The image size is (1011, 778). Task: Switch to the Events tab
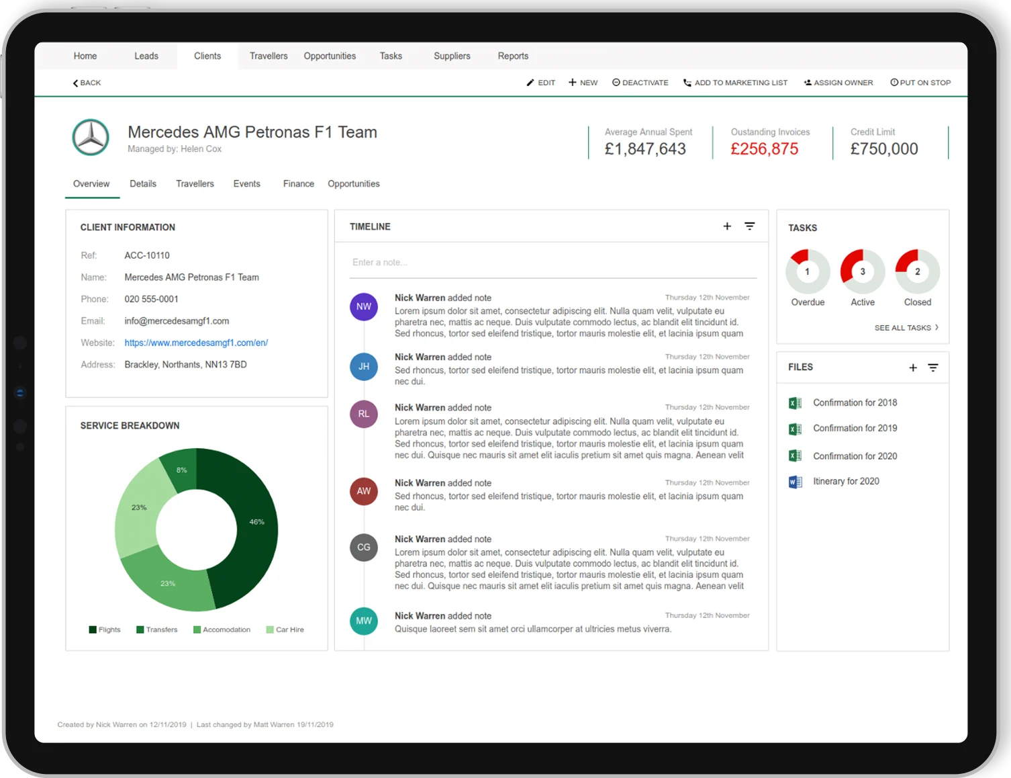point(246,183)
